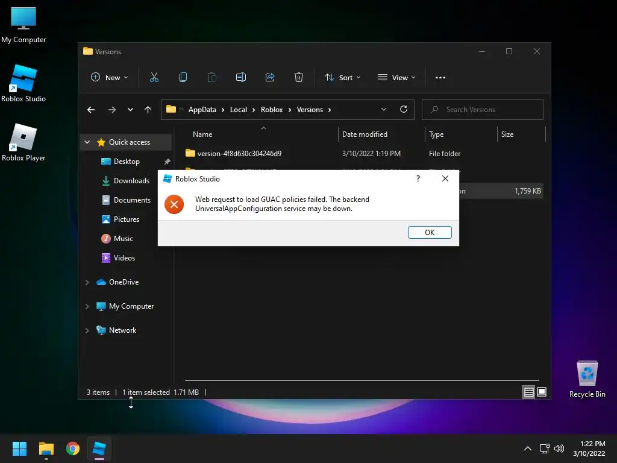Click the pin icon beside Desktop
Screen dimensions: 617x463
(x=167, y=162)
